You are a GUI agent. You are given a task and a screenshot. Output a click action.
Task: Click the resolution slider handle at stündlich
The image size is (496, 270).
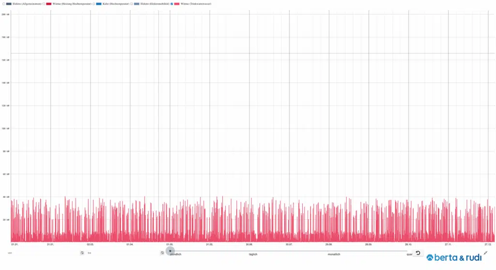coord(170,251)
